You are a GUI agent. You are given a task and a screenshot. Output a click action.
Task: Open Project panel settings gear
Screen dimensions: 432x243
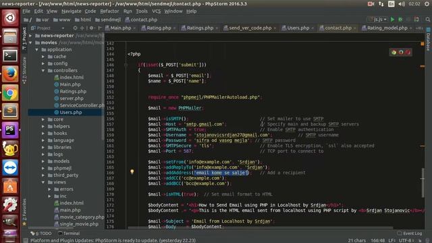[x=92, y=28]
